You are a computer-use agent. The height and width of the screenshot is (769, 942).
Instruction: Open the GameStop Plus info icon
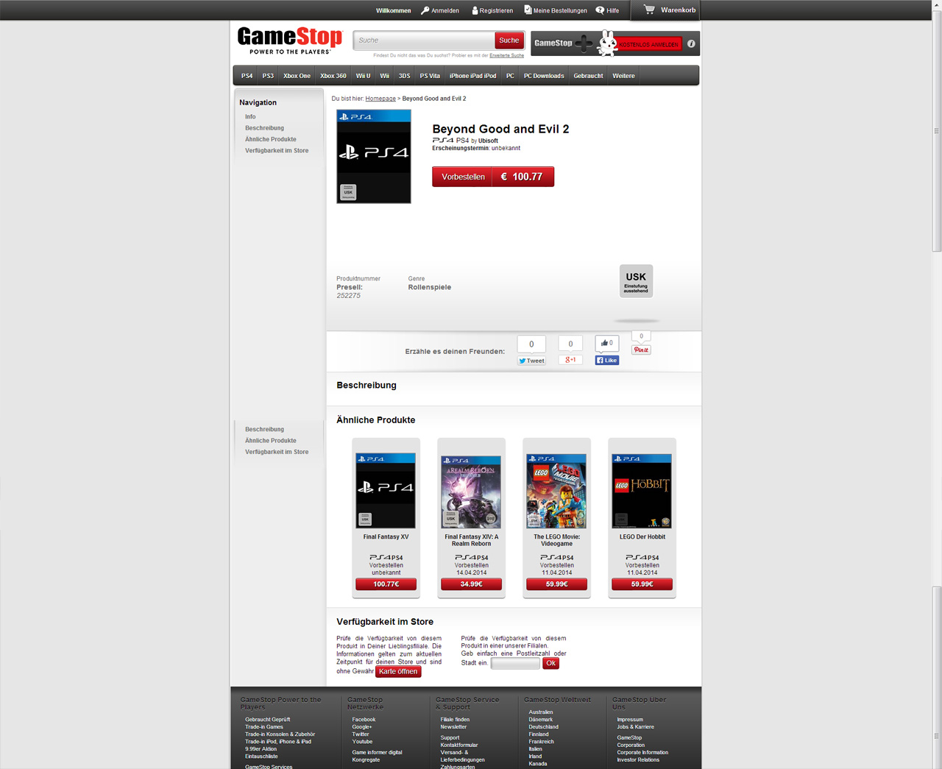click(691, 43)
